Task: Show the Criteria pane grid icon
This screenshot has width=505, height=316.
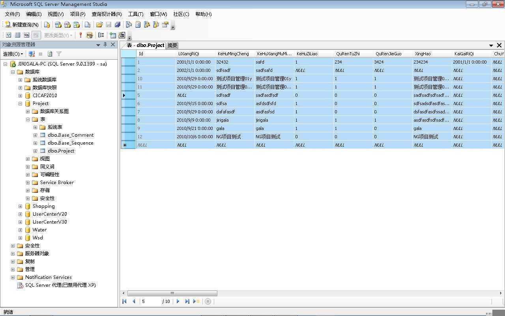Action: 17,35
